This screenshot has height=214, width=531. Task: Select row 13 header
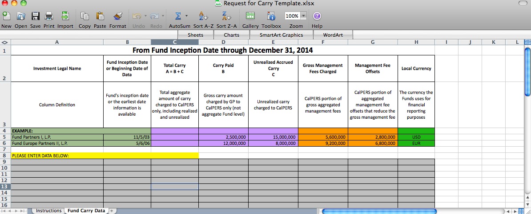click(x=5, y=187)
